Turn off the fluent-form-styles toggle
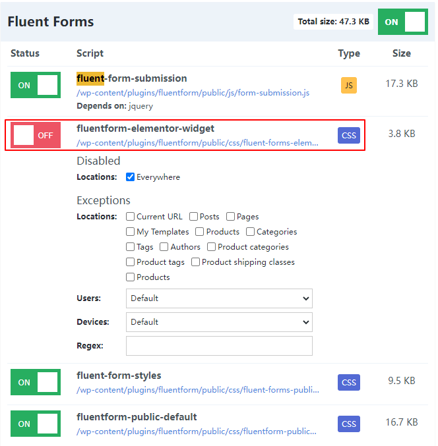Viewport: 438px width, 446px height. point(36,382)
